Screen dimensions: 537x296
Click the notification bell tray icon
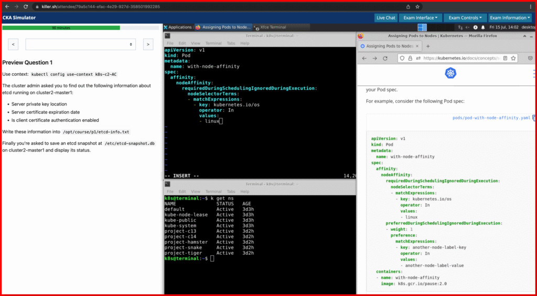click(x=483, y=27)
